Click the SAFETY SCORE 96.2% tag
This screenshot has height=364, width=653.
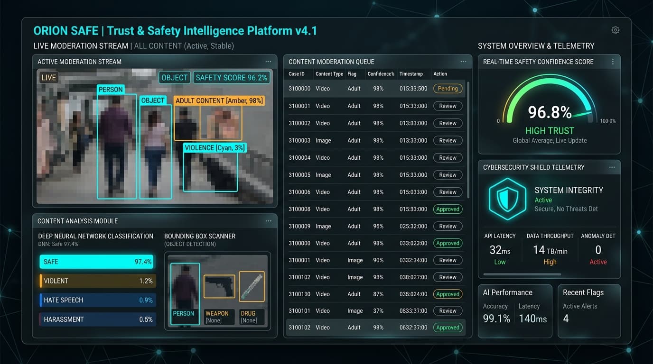pyautogui.click(x=231, y=78)
